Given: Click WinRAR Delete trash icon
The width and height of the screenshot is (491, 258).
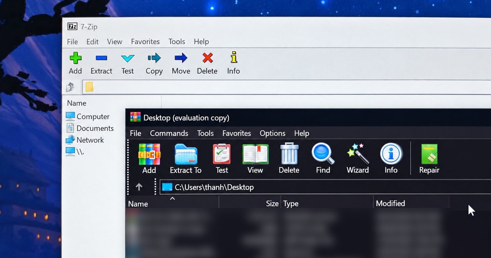Looking at the screenshot, I should (289, 154).
